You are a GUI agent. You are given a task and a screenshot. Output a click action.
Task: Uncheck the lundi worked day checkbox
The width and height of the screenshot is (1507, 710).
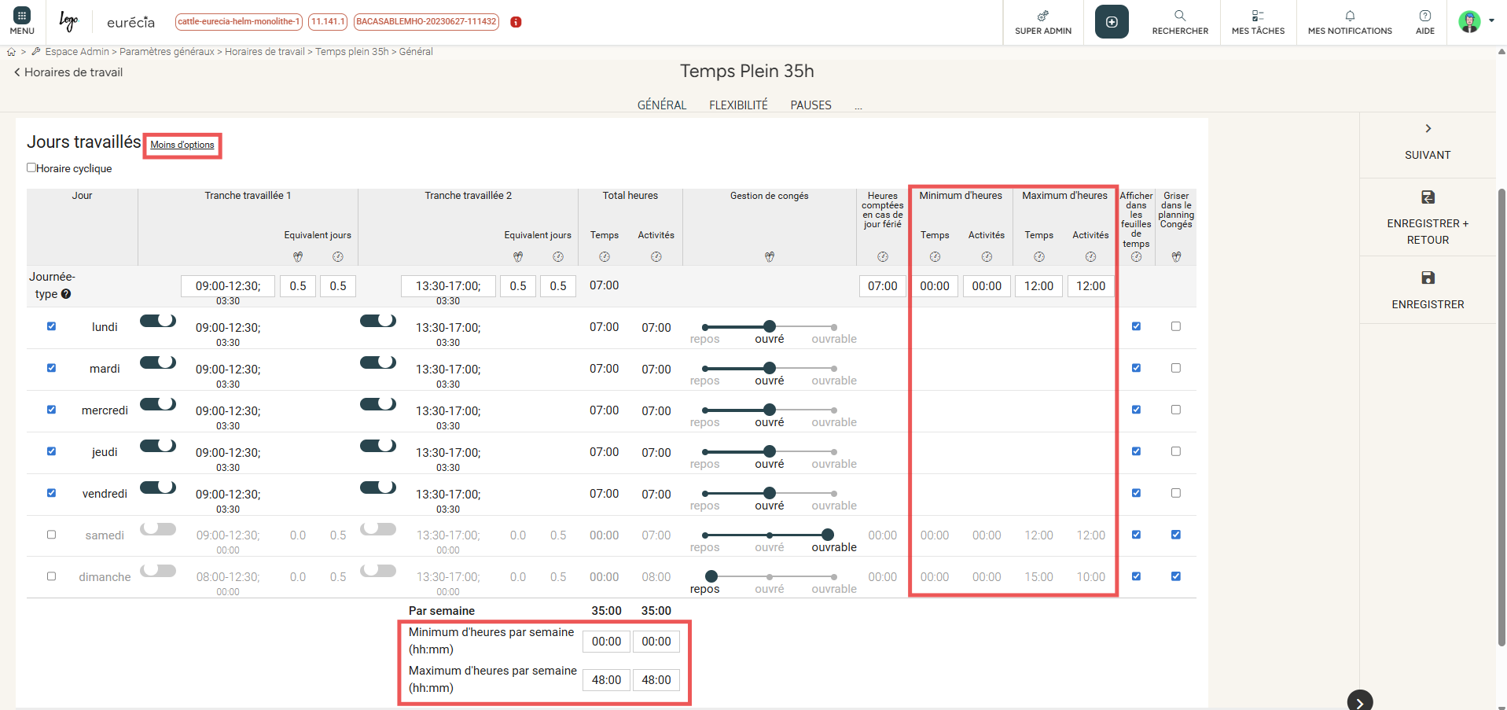(x=51, y=326)
